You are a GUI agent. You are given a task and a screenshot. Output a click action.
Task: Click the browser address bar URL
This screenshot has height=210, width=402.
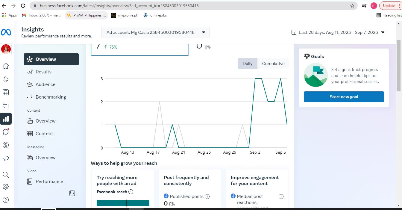click(x=119, y=6)
